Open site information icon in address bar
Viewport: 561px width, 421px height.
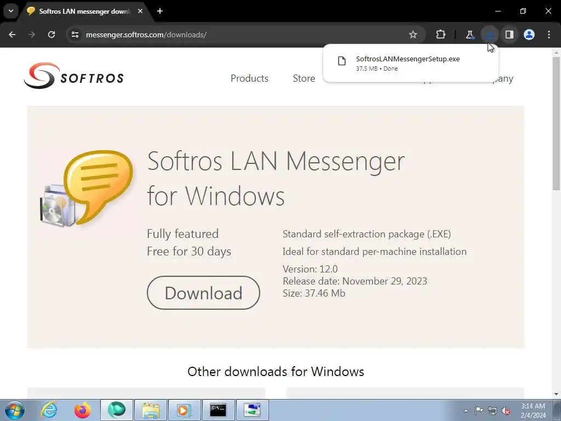point(75,35)
